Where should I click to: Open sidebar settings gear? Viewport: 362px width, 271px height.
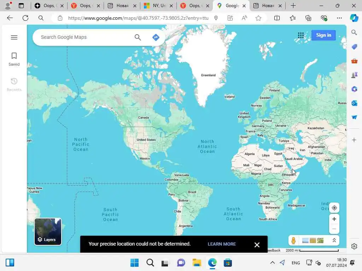point(354,246)
